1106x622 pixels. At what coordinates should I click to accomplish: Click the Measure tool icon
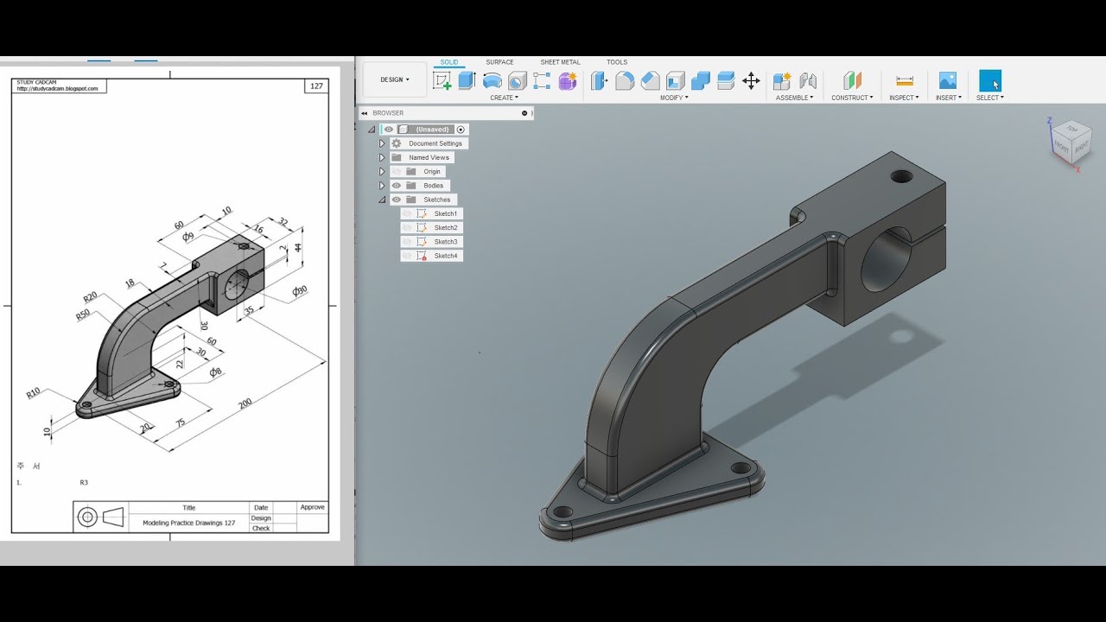905,81
